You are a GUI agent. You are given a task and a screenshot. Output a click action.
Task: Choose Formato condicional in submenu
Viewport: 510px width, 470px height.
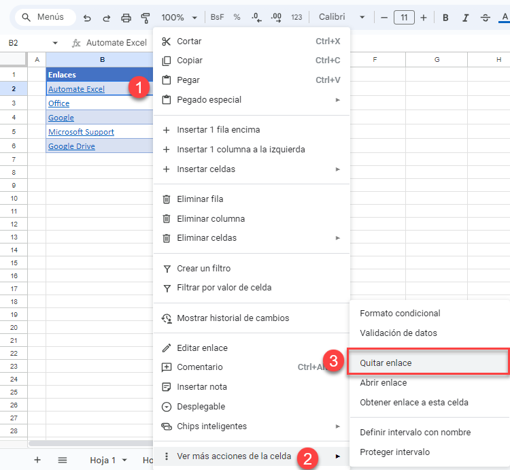click(430, 314)
